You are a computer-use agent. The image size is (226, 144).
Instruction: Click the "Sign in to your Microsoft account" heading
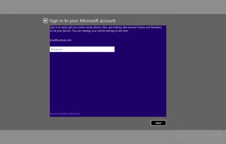[x=82, y=21]
